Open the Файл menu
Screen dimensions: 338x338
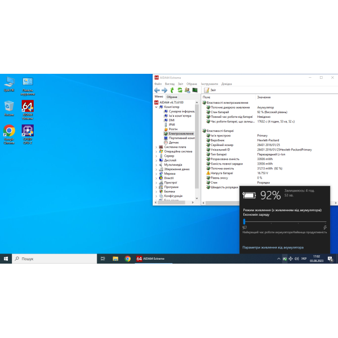point(158,84)
